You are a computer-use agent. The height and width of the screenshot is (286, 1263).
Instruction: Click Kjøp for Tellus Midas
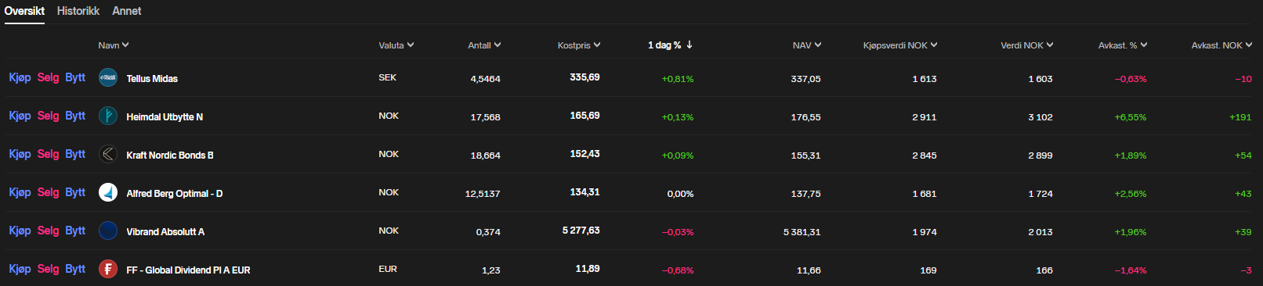20,77
